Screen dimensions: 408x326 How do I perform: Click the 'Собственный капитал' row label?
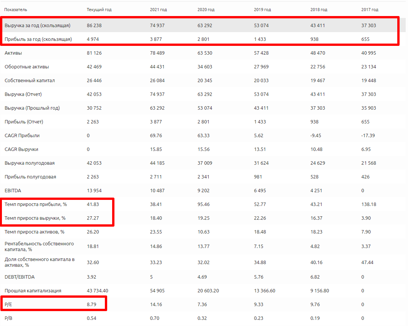30,81
